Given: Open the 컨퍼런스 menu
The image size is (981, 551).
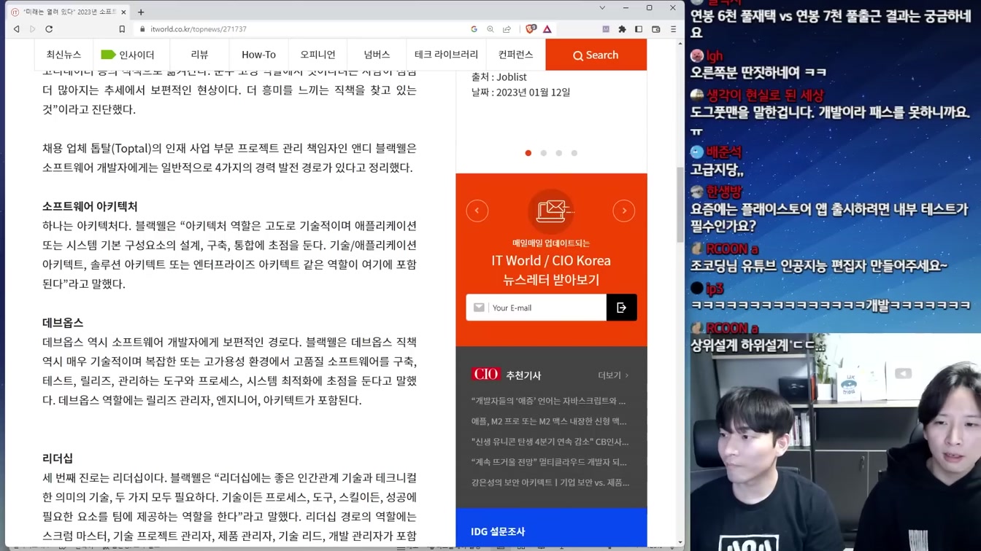Looking at the screenshot, I should (x=515, y=55).
